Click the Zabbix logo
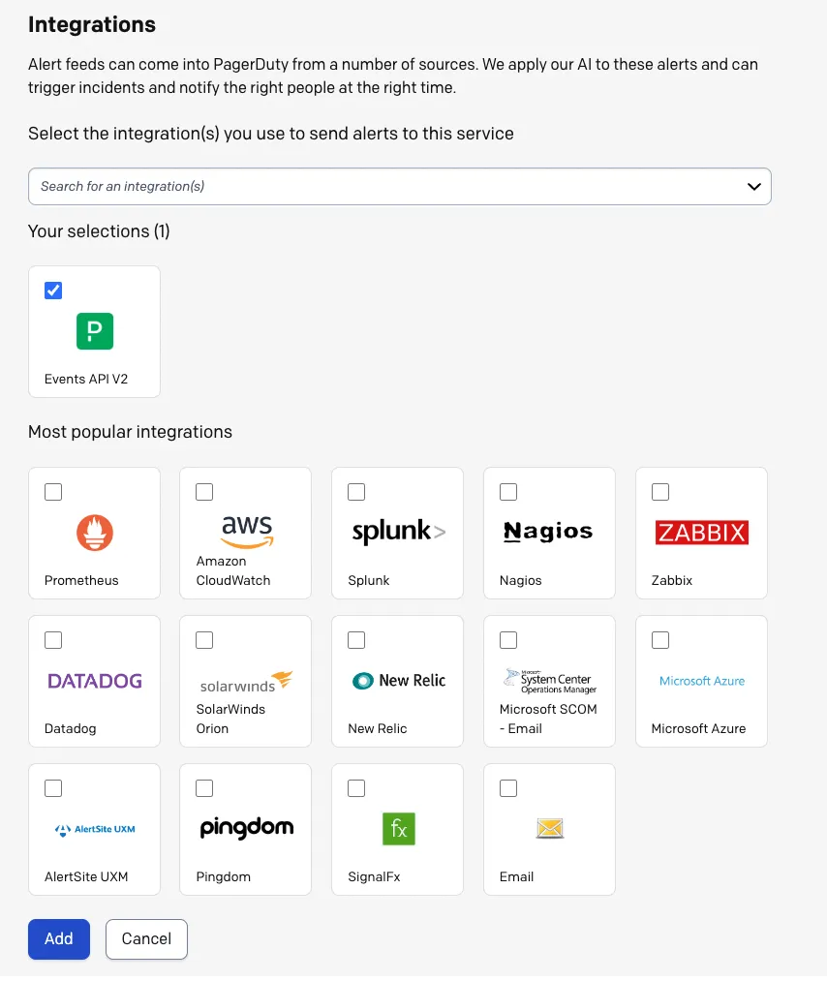Image resolution: width=827 pixels, height=981 pixels. (701, 532)
